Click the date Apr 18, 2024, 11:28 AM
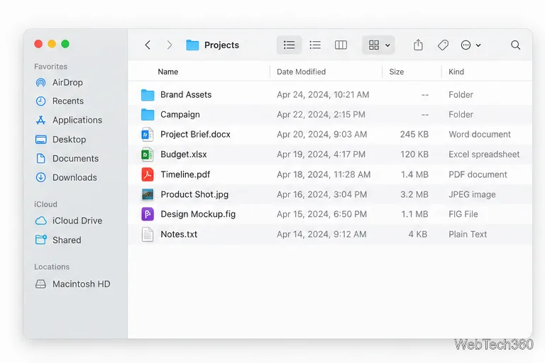This screenshot has height=363, width=545. tap(324, 174)
